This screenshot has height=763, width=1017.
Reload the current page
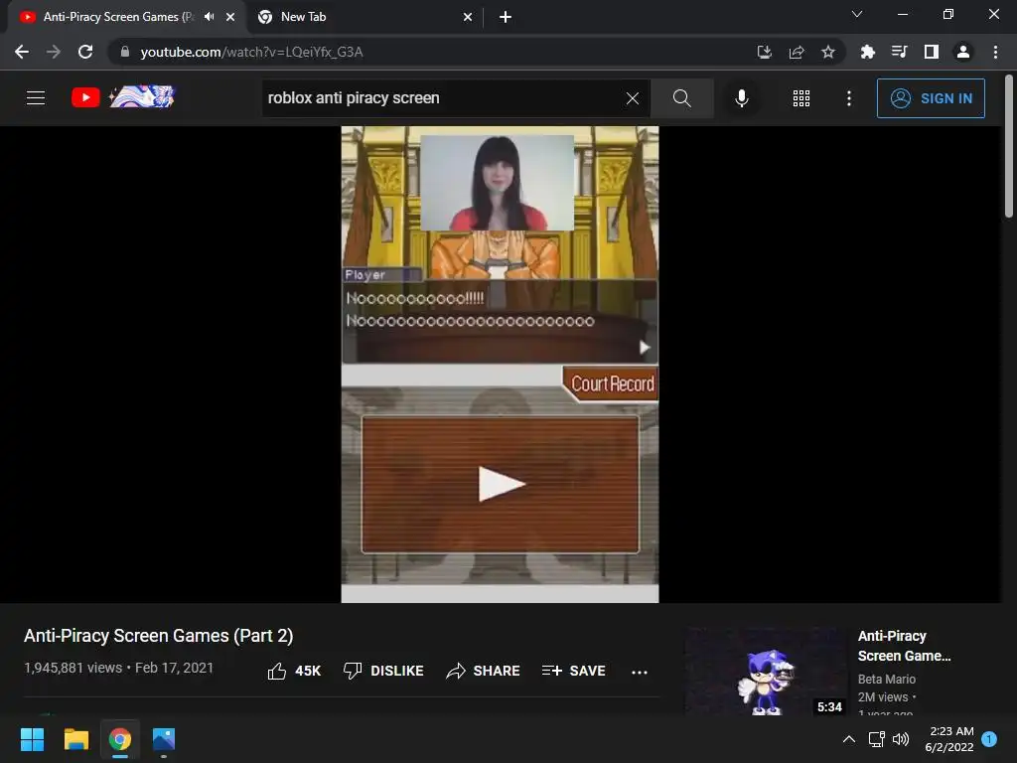tap(85, 52)
